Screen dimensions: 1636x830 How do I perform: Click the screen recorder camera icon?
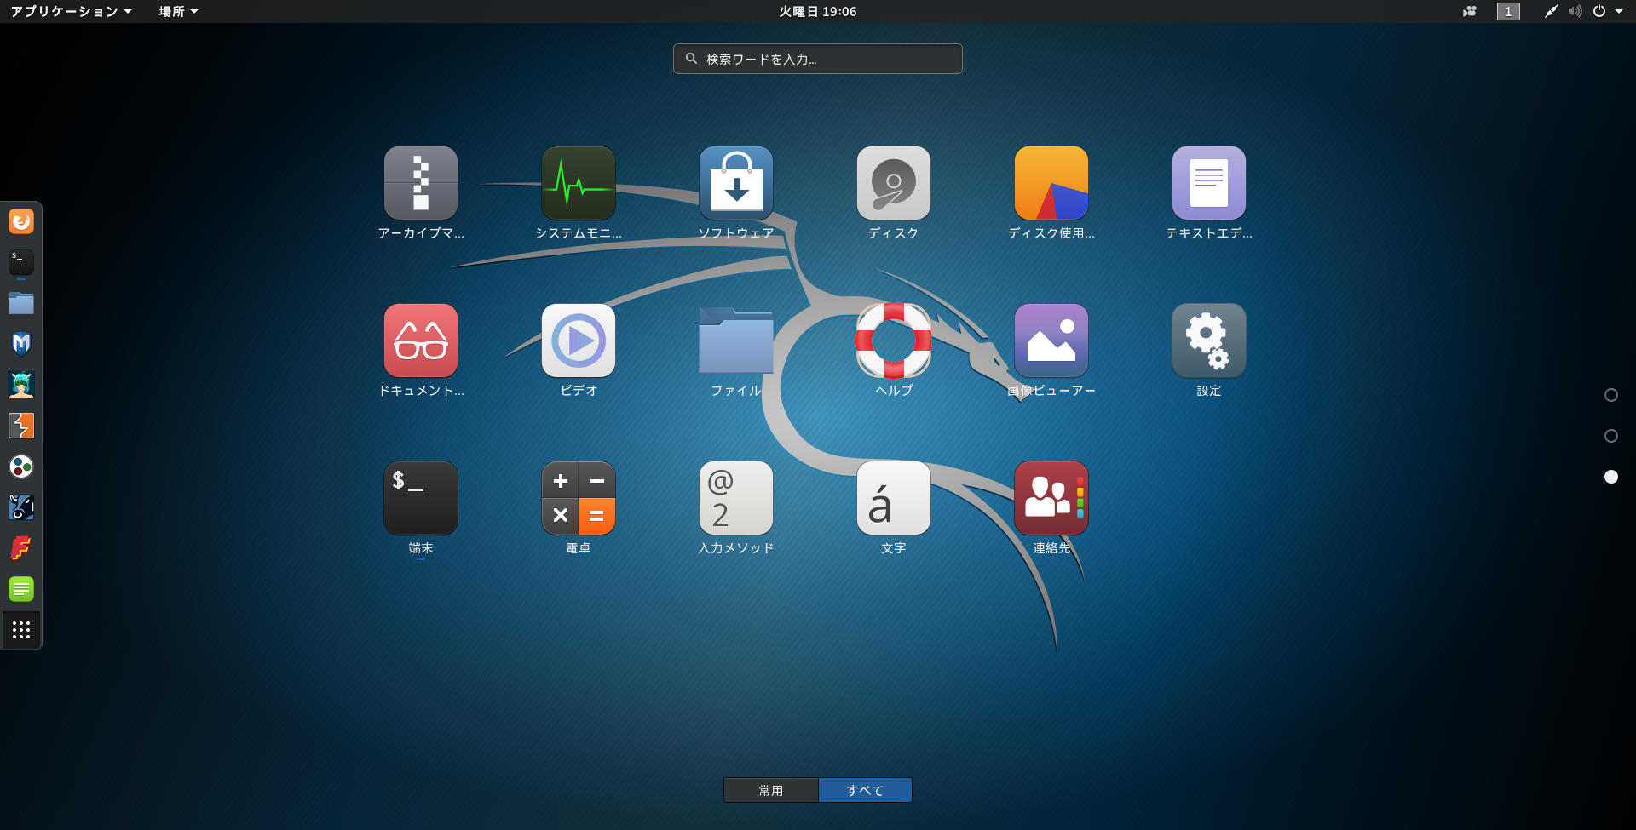[1470, 11]
